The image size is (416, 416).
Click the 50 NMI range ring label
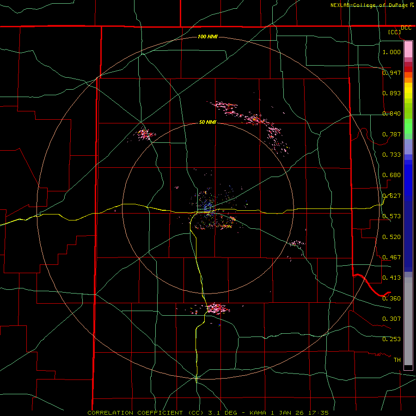(x=208, y=122)
